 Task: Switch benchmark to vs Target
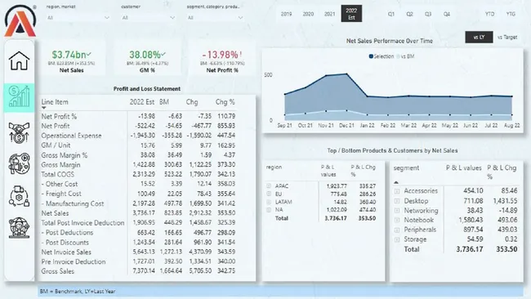coord(507,37)
